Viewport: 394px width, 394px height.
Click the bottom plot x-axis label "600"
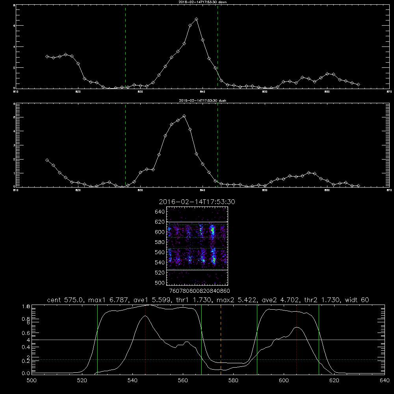pos(284,381)
